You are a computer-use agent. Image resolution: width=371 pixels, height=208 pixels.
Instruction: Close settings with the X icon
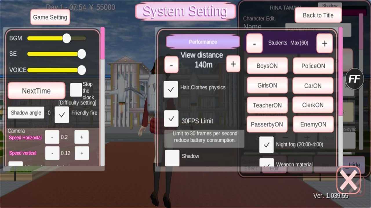coord(348,180)
